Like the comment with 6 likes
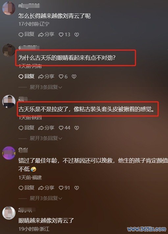The image size is (168, 234). tap(63, 76)
